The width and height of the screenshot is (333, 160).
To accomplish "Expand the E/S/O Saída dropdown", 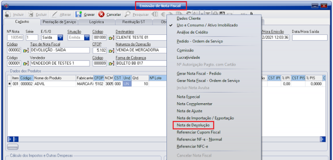I will [x=60, y=38].
